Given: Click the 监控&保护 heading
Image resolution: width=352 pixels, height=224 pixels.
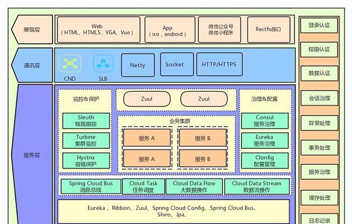Looking at the screenshot, I should pyautogui.click(x=86, y=99).
